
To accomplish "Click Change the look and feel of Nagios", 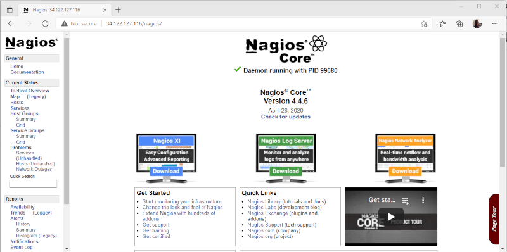I will tap(183, 207).
